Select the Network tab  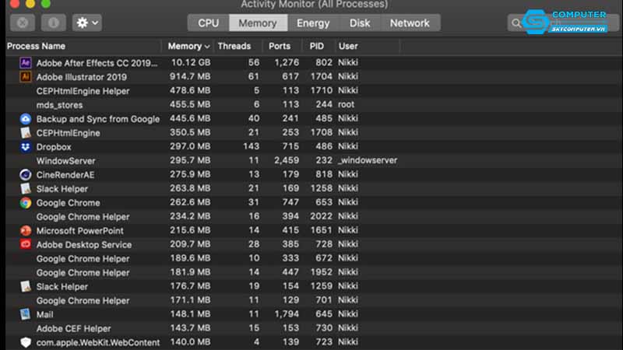(x=410, y=23)
